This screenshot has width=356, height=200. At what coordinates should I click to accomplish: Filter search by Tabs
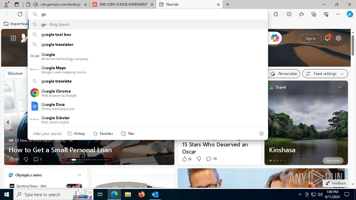pos(128,134)
